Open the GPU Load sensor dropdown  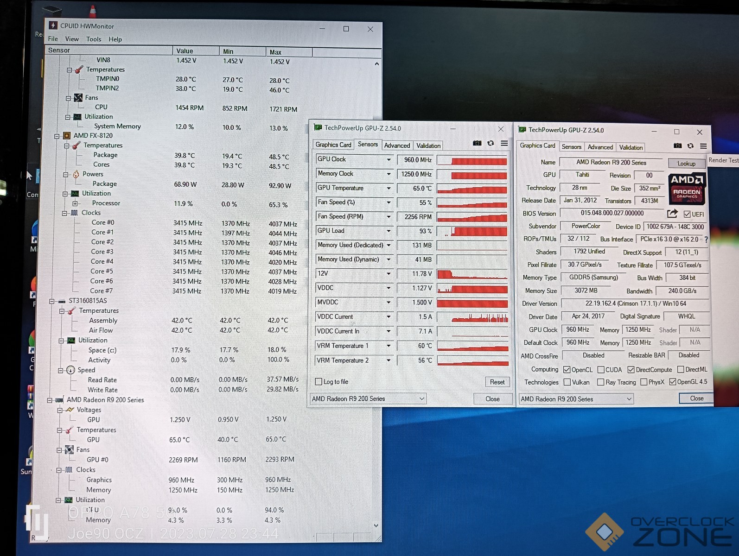pyautogui.click(x=389, y=231)
